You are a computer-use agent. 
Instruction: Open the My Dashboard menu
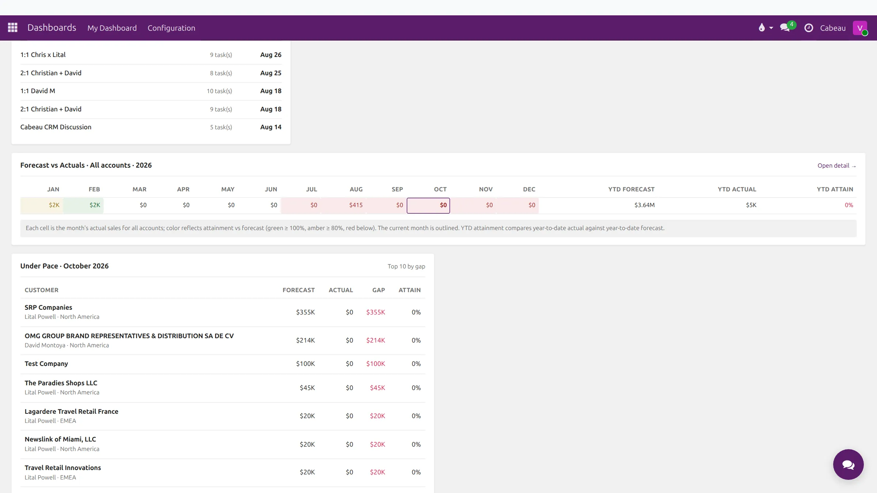[112, 28]
